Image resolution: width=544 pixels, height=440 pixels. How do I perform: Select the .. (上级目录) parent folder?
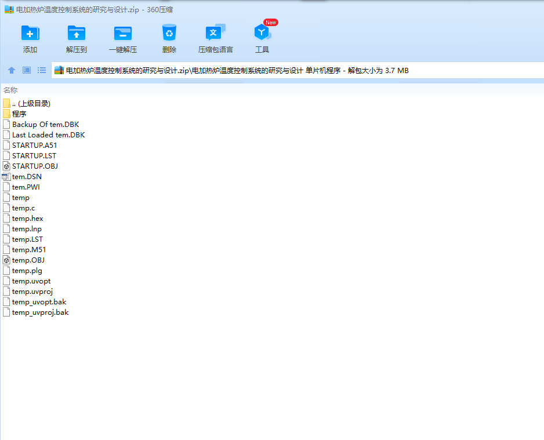(31, 104)
